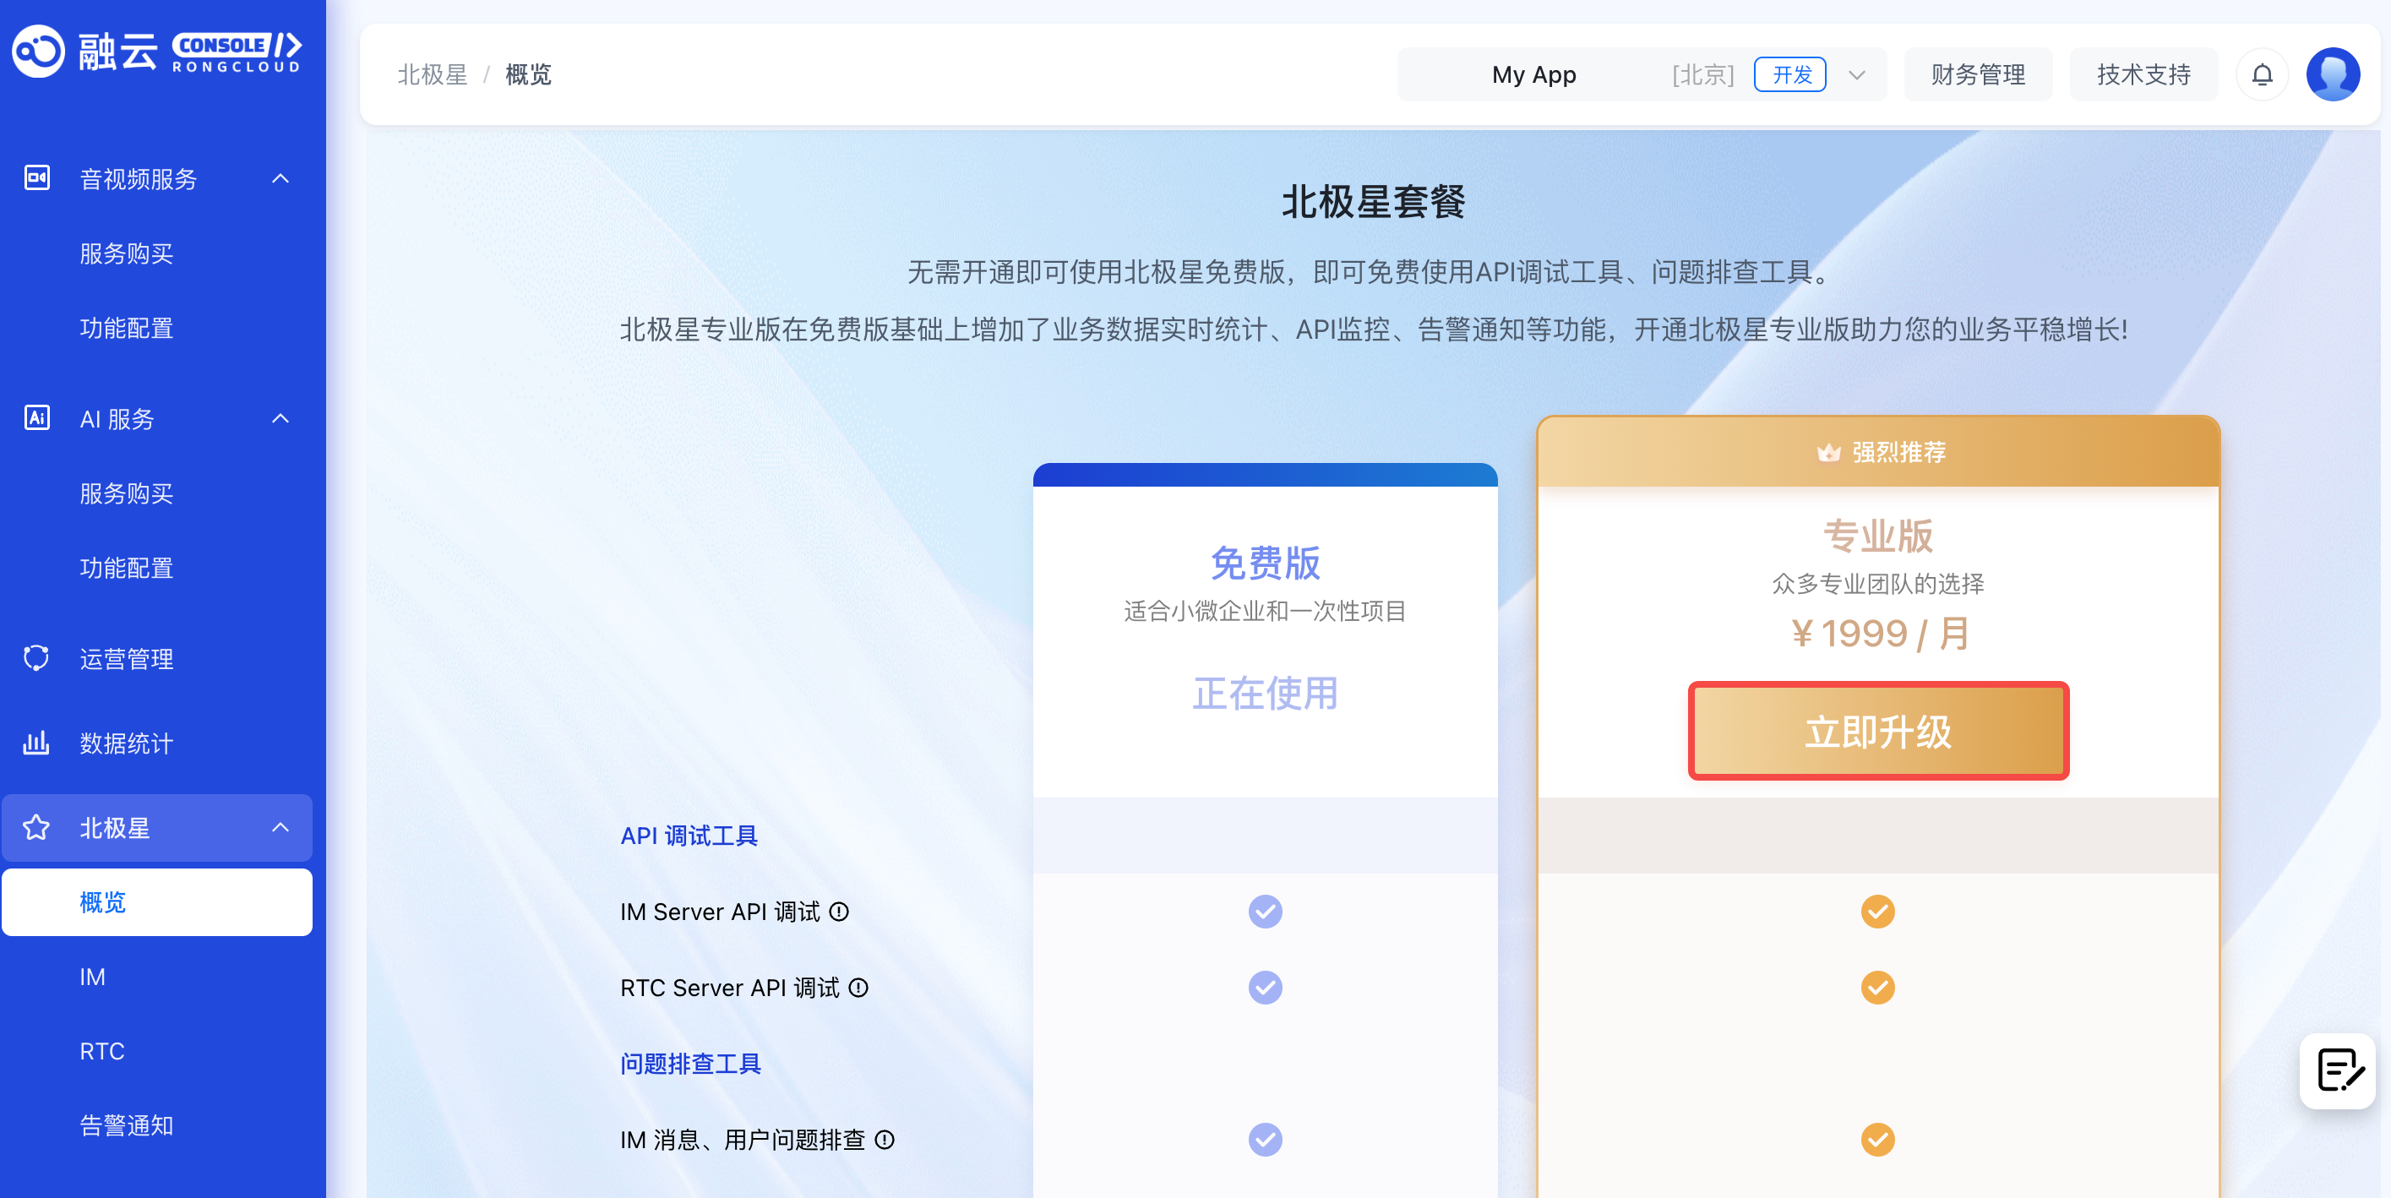The height and width of the screenshot is (1198, 2391).
Task: Open 财务管理 in the top bar
Action: pos(1978,74)
